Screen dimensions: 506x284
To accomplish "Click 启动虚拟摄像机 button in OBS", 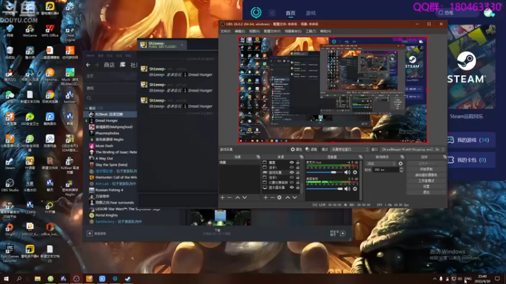I will coord(426,175).
